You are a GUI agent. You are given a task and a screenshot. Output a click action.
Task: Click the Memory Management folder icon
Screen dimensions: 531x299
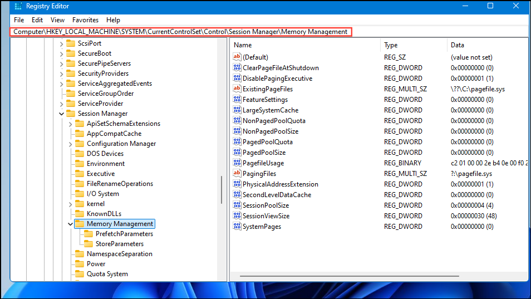click(x=80, y=224)
